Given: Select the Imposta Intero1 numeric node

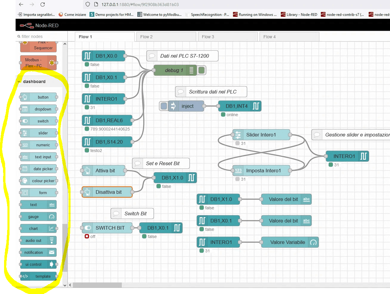Looking at the screenshot, I should click(x=261, y=170).
